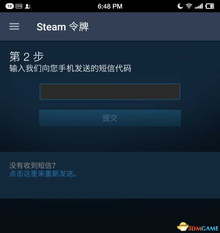The width and height of the screenshot is (220, 233).
Task: Tap the 令牌 word in the header
Action: 79,27
